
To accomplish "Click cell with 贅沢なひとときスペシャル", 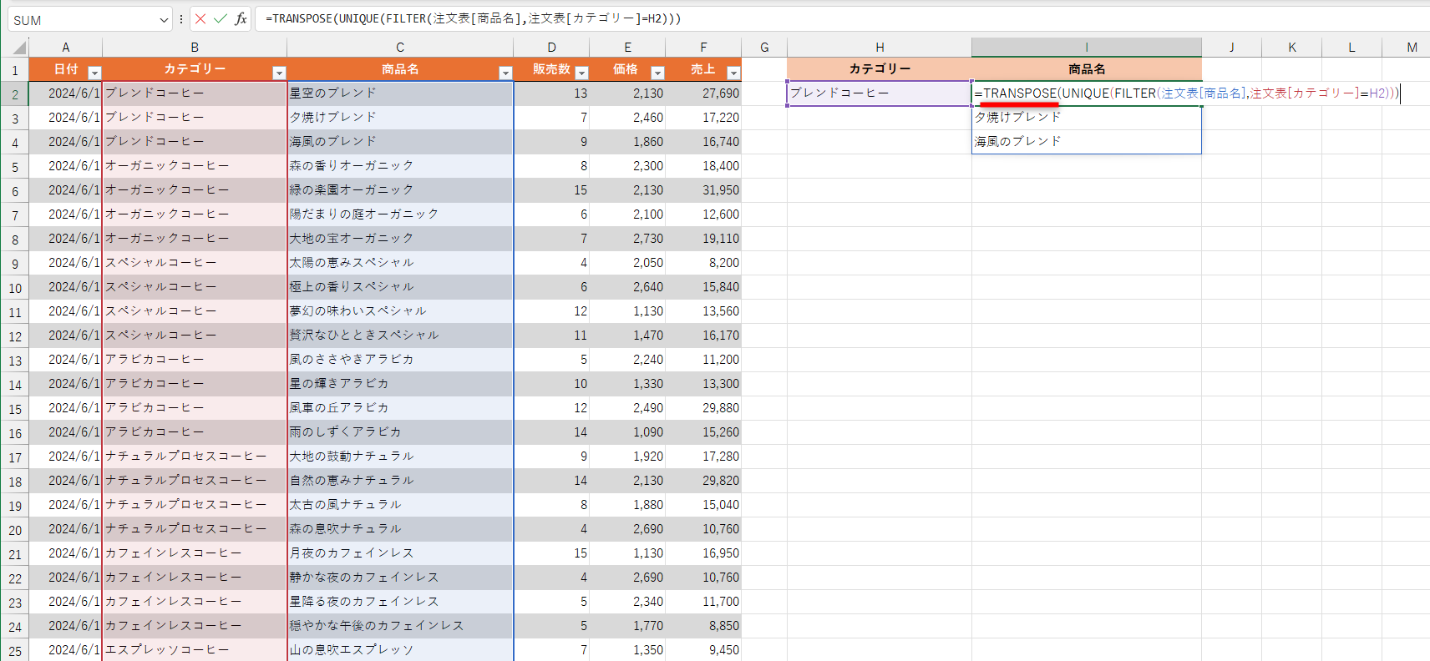I will [400, 336].
